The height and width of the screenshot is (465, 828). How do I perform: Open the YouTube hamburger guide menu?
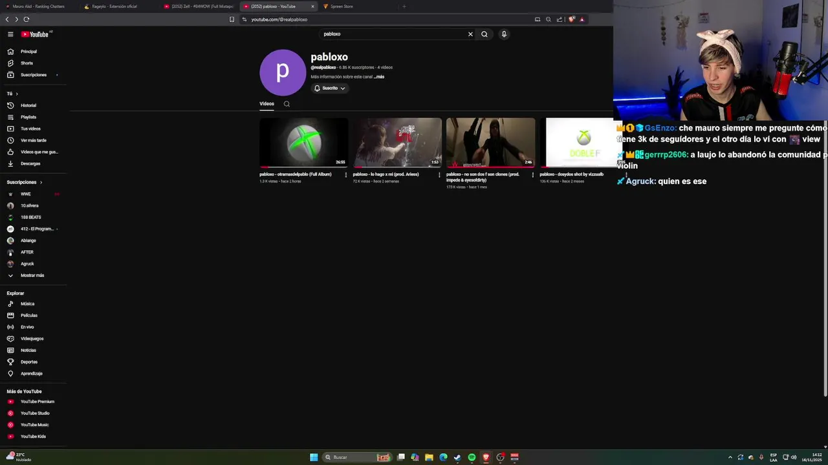pyautogui.click(x=10, y=34)
